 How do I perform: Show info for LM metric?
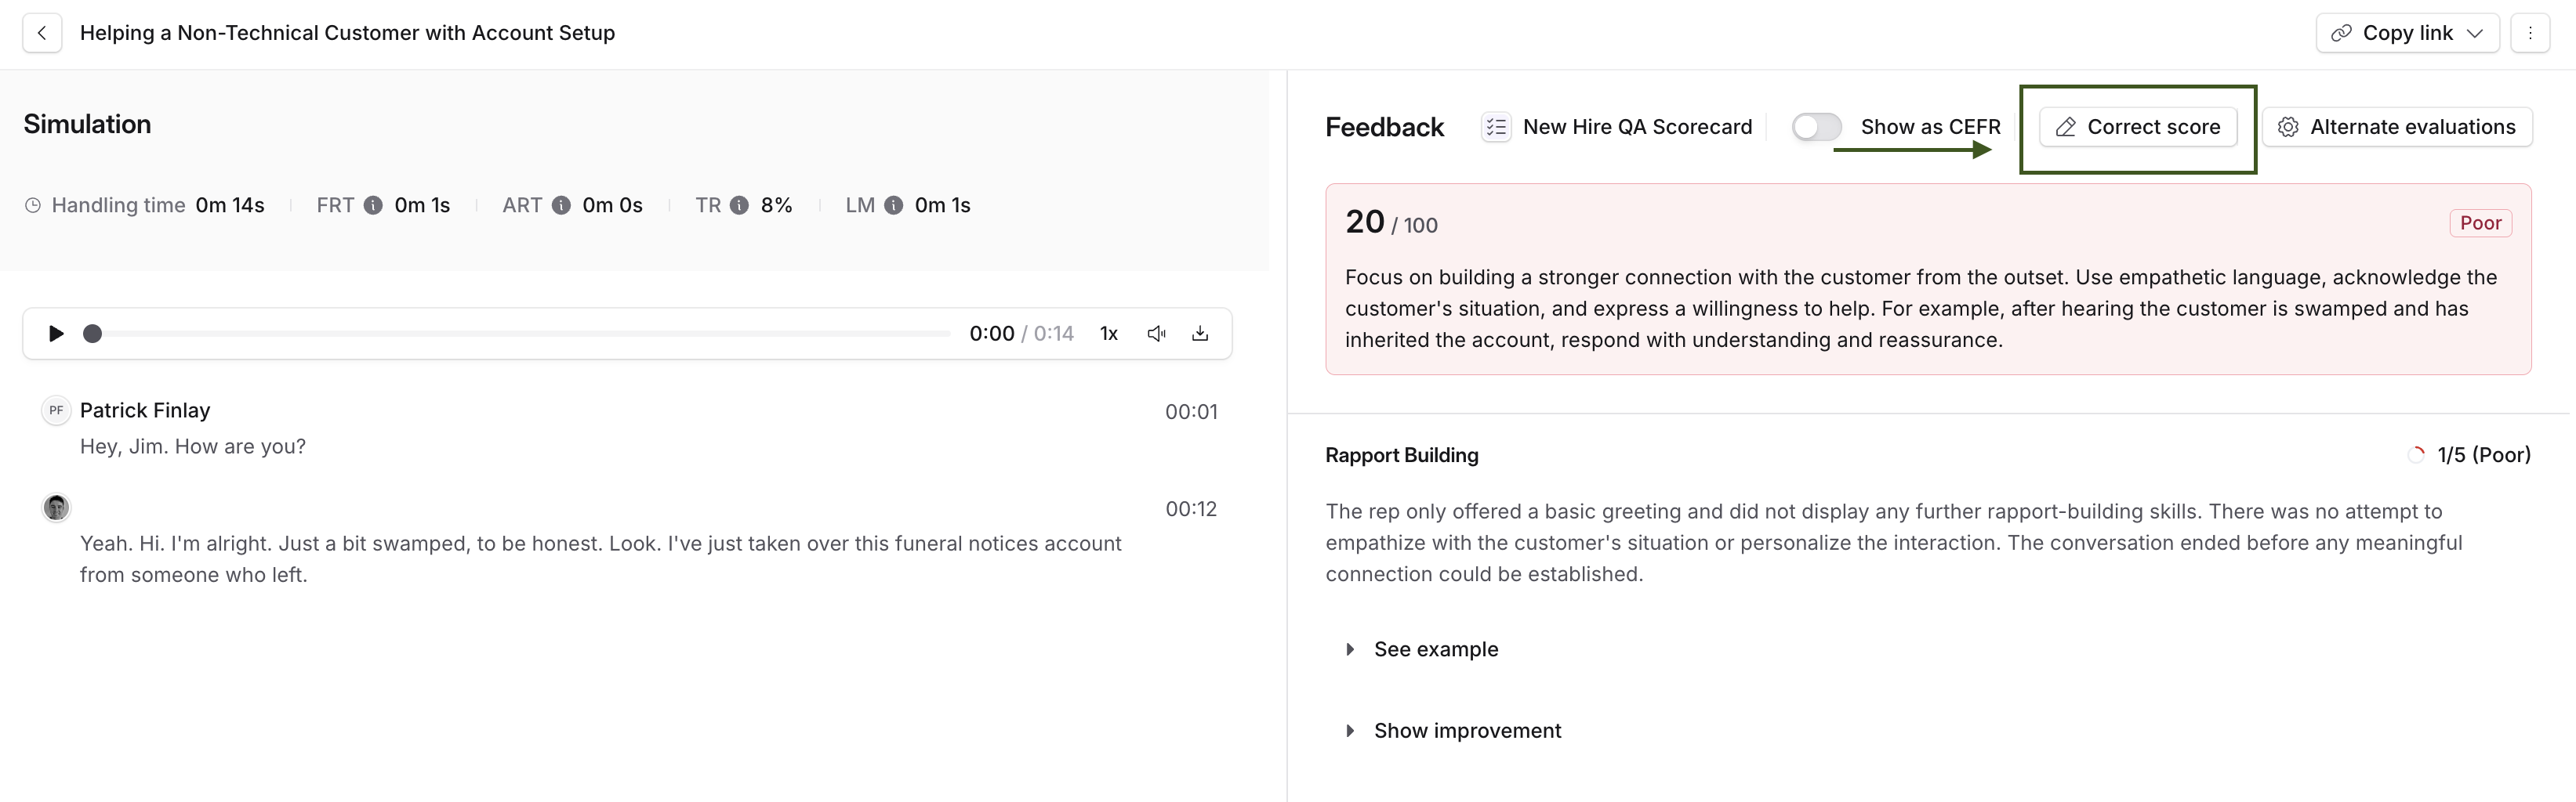coord(894,204)
